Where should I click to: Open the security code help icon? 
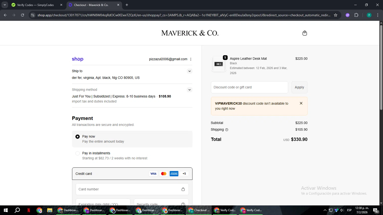tap(183, 204)
